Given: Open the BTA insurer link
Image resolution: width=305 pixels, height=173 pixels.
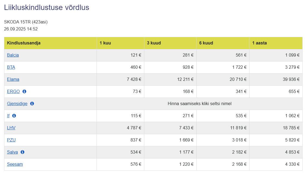Looking at the screenshot, I should [x=11, y=67].
